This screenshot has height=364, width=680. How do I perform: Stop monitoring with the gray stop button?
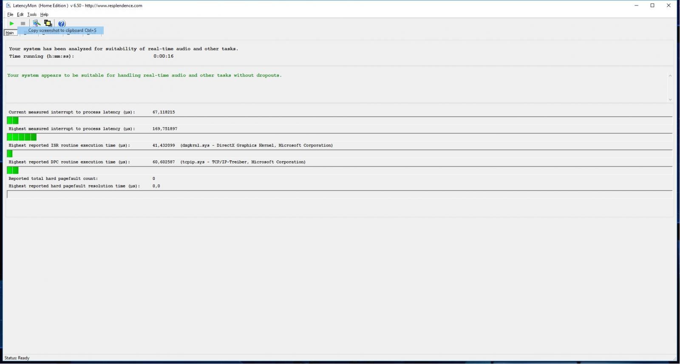[23, 23]
